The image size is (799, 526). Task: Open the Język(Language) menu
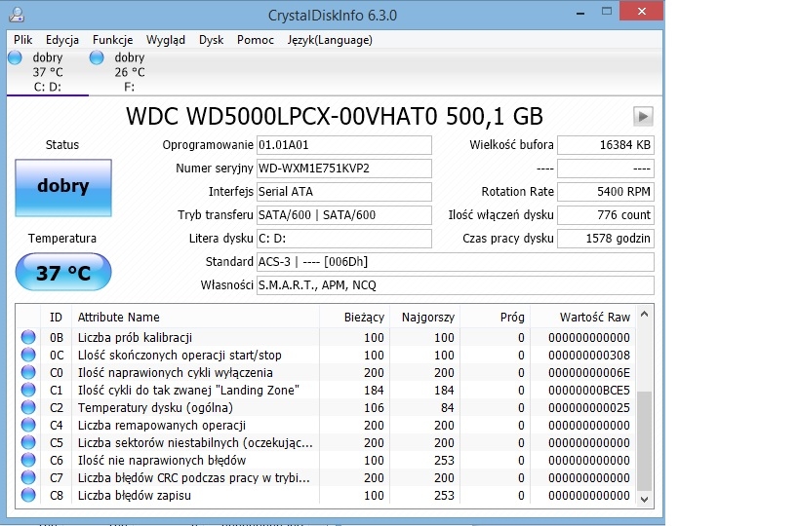[x=330, y=40]
